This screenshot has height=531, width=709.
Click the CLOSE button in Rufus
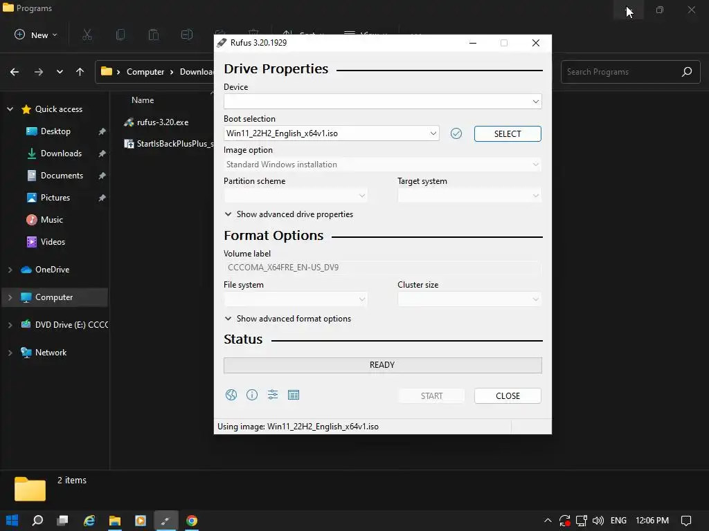[x=508, y=395]
